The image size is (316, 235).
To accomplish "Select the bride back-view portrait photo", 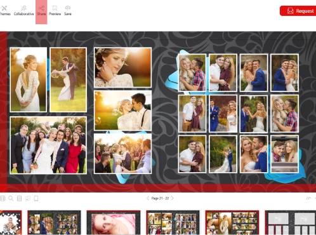I will click(x=29, y=79).
